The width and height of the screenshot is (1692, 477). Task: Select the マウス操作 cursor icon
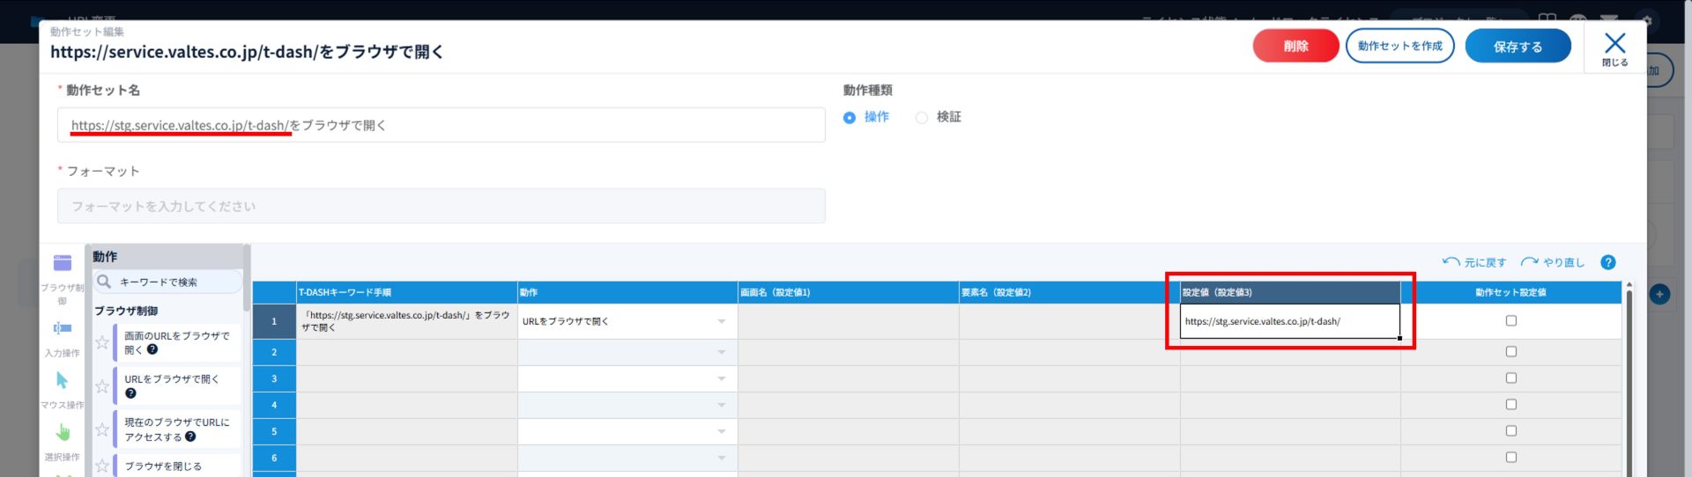click(63, 380)
